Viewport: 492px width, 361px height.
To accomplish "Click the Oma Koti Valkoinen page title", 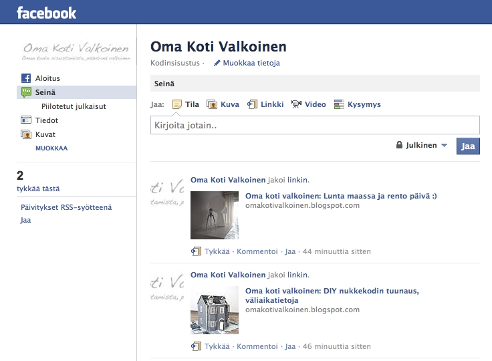I will (x=219, y=46).
